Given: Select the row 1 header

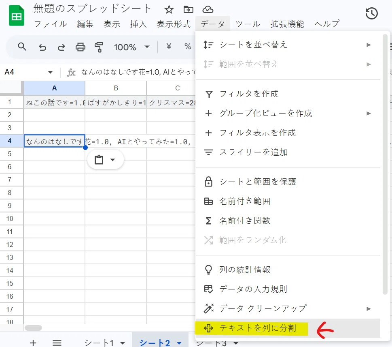Looking at the screenshot, I should [x=12, y=102].
